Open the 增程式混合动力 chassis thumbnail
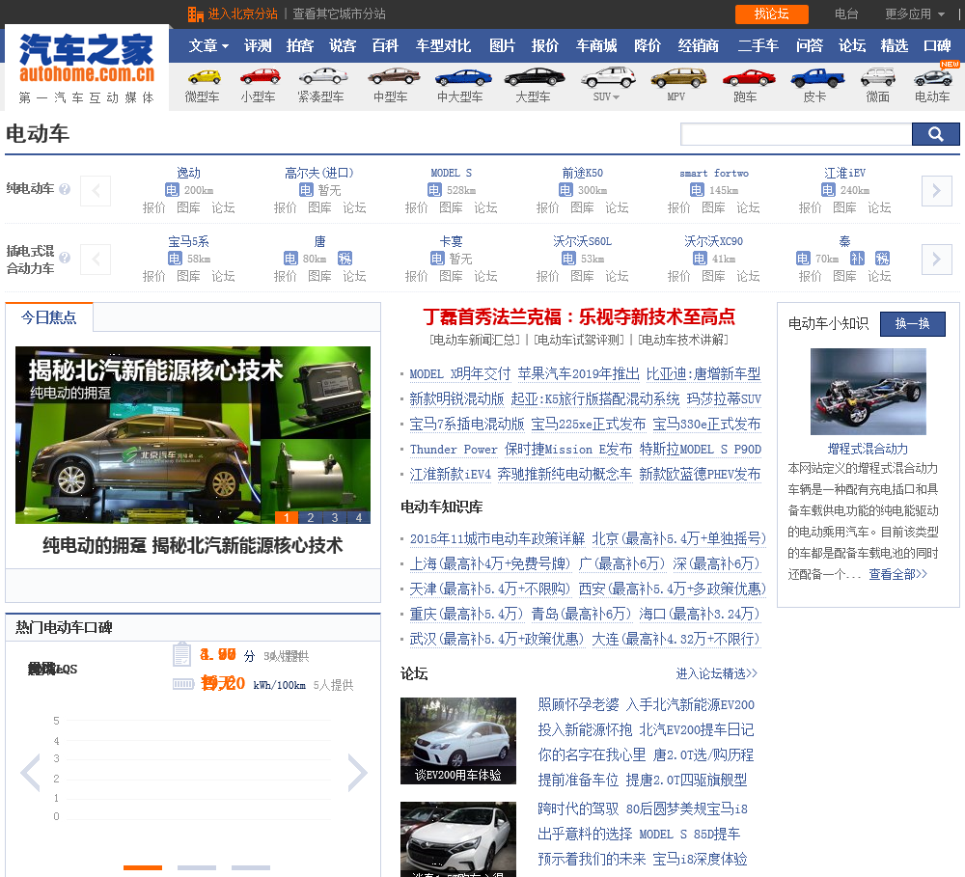Viewport: 965px width, 877px height. pos(868,392)
